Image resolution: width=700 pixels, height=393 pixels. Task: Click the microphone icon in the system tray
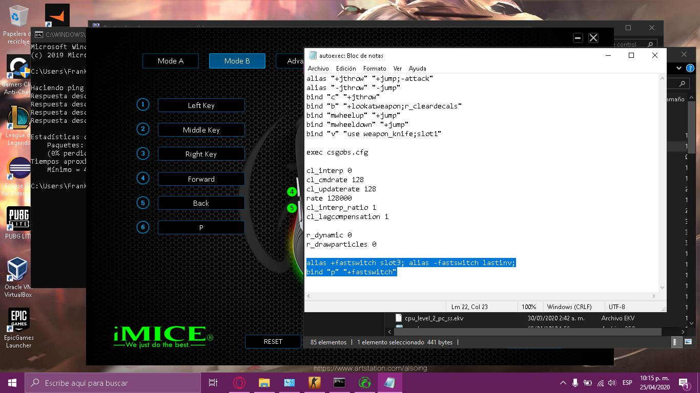575,383
